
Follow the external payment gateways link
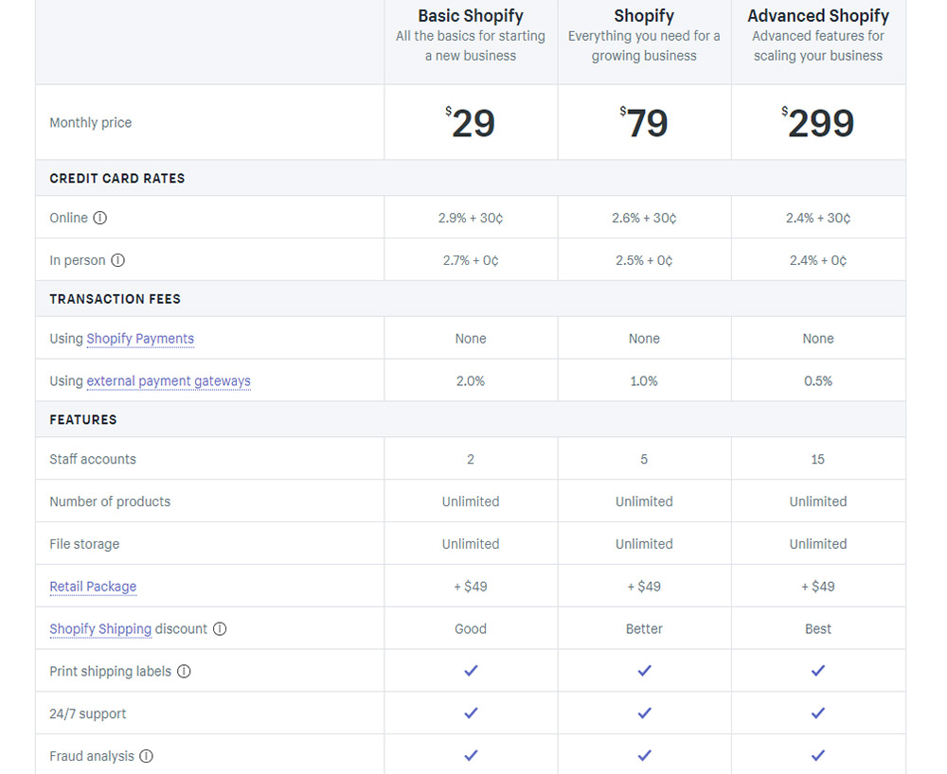coord(169,381)
